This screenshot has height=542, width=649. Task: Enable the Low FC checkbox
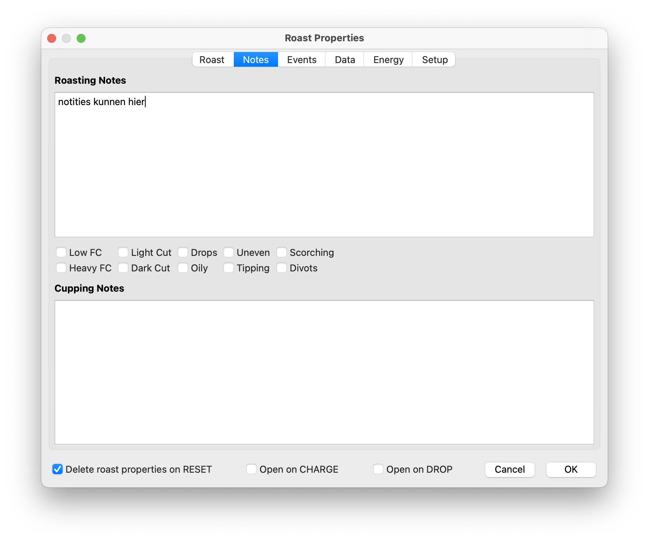pos(61,253)
